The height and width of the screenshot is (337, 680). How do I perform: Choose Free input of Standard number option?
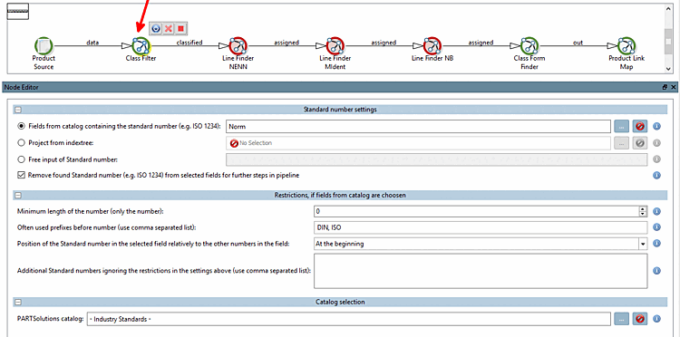pyautogui.click(x=21, y=159)
